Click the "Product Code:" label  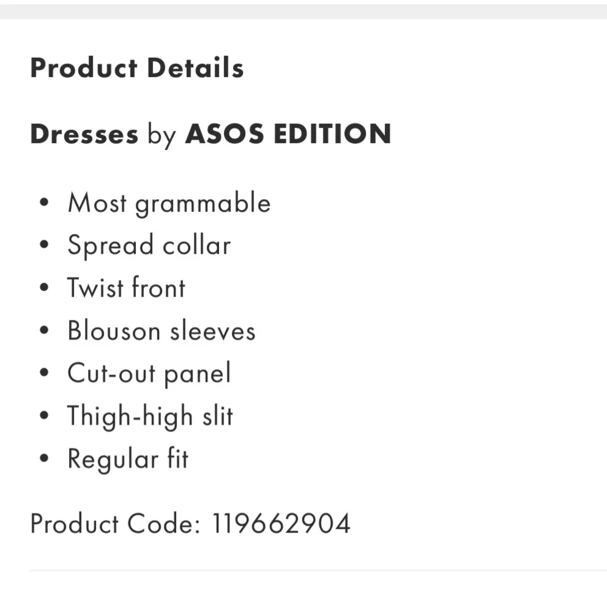pos(115,523)
